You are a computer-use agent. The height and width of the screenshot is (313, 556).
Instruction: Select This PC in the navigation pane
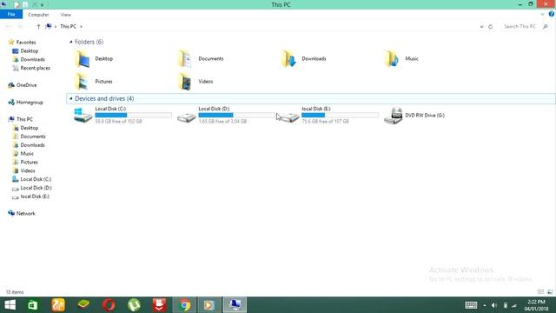(24, 119)
